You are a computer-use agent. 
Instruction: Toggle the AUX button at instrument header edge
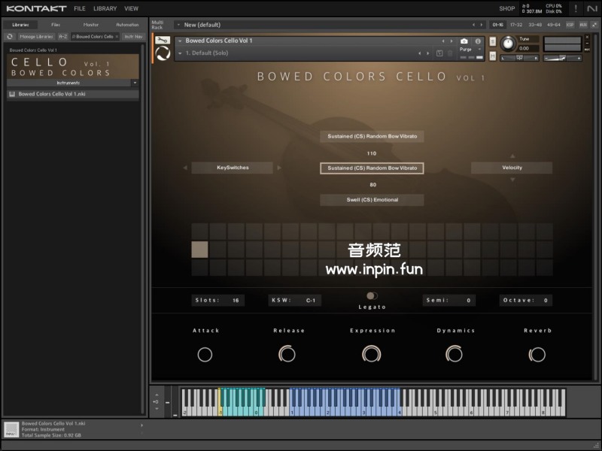click(587, 50)
